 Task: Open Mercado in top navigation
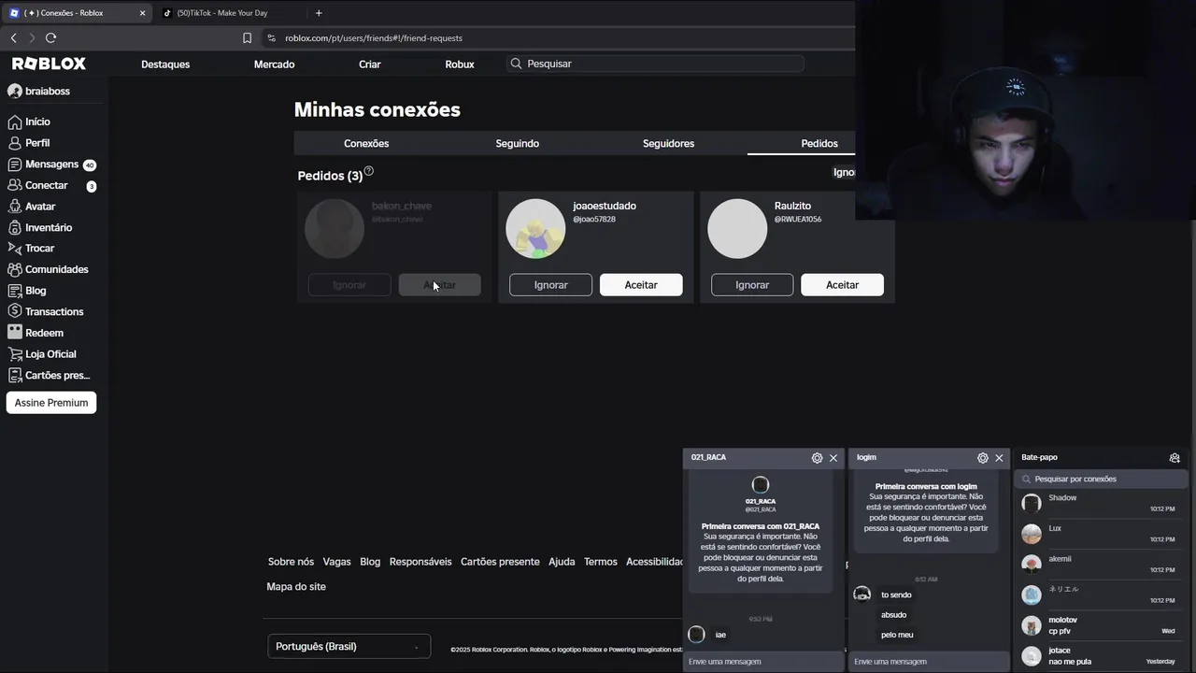[274, 64]
